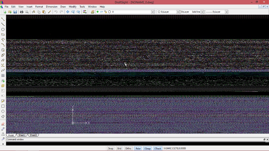
Task: Click the Paste clipboard icon
Action: 44,12
